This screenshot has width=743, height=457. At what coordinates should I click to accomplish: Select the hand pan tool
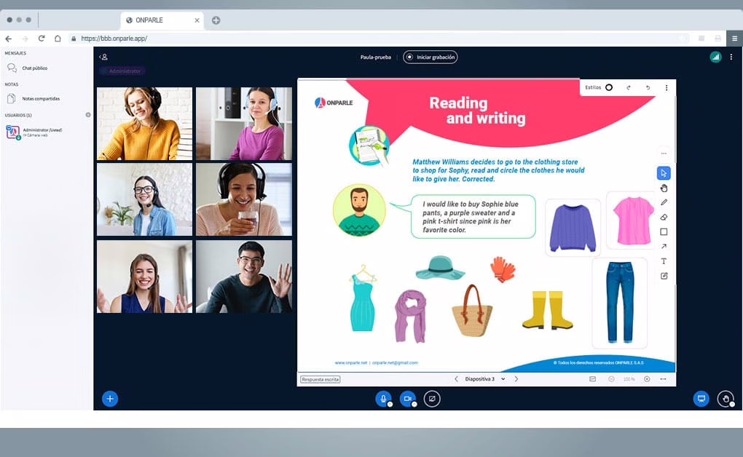[x=664, y=188]
